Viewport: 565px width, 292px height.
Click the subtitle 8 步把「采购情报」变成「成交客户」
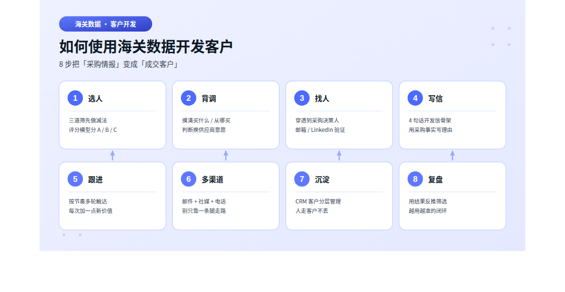tap(119, 65)
